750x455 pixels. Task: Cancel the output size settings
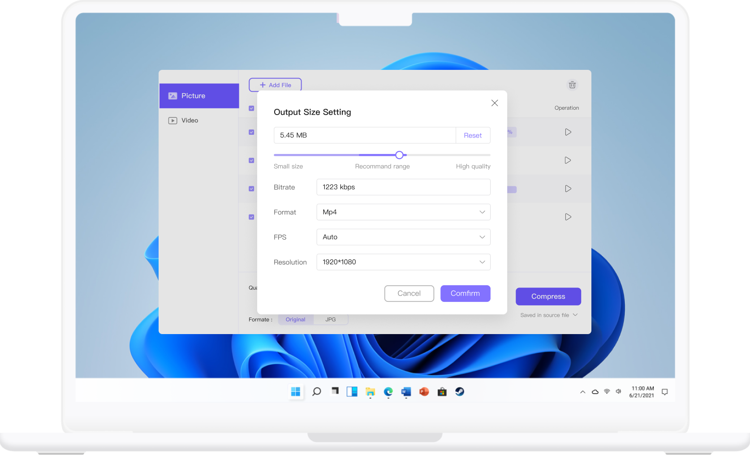tap(409, 293)
